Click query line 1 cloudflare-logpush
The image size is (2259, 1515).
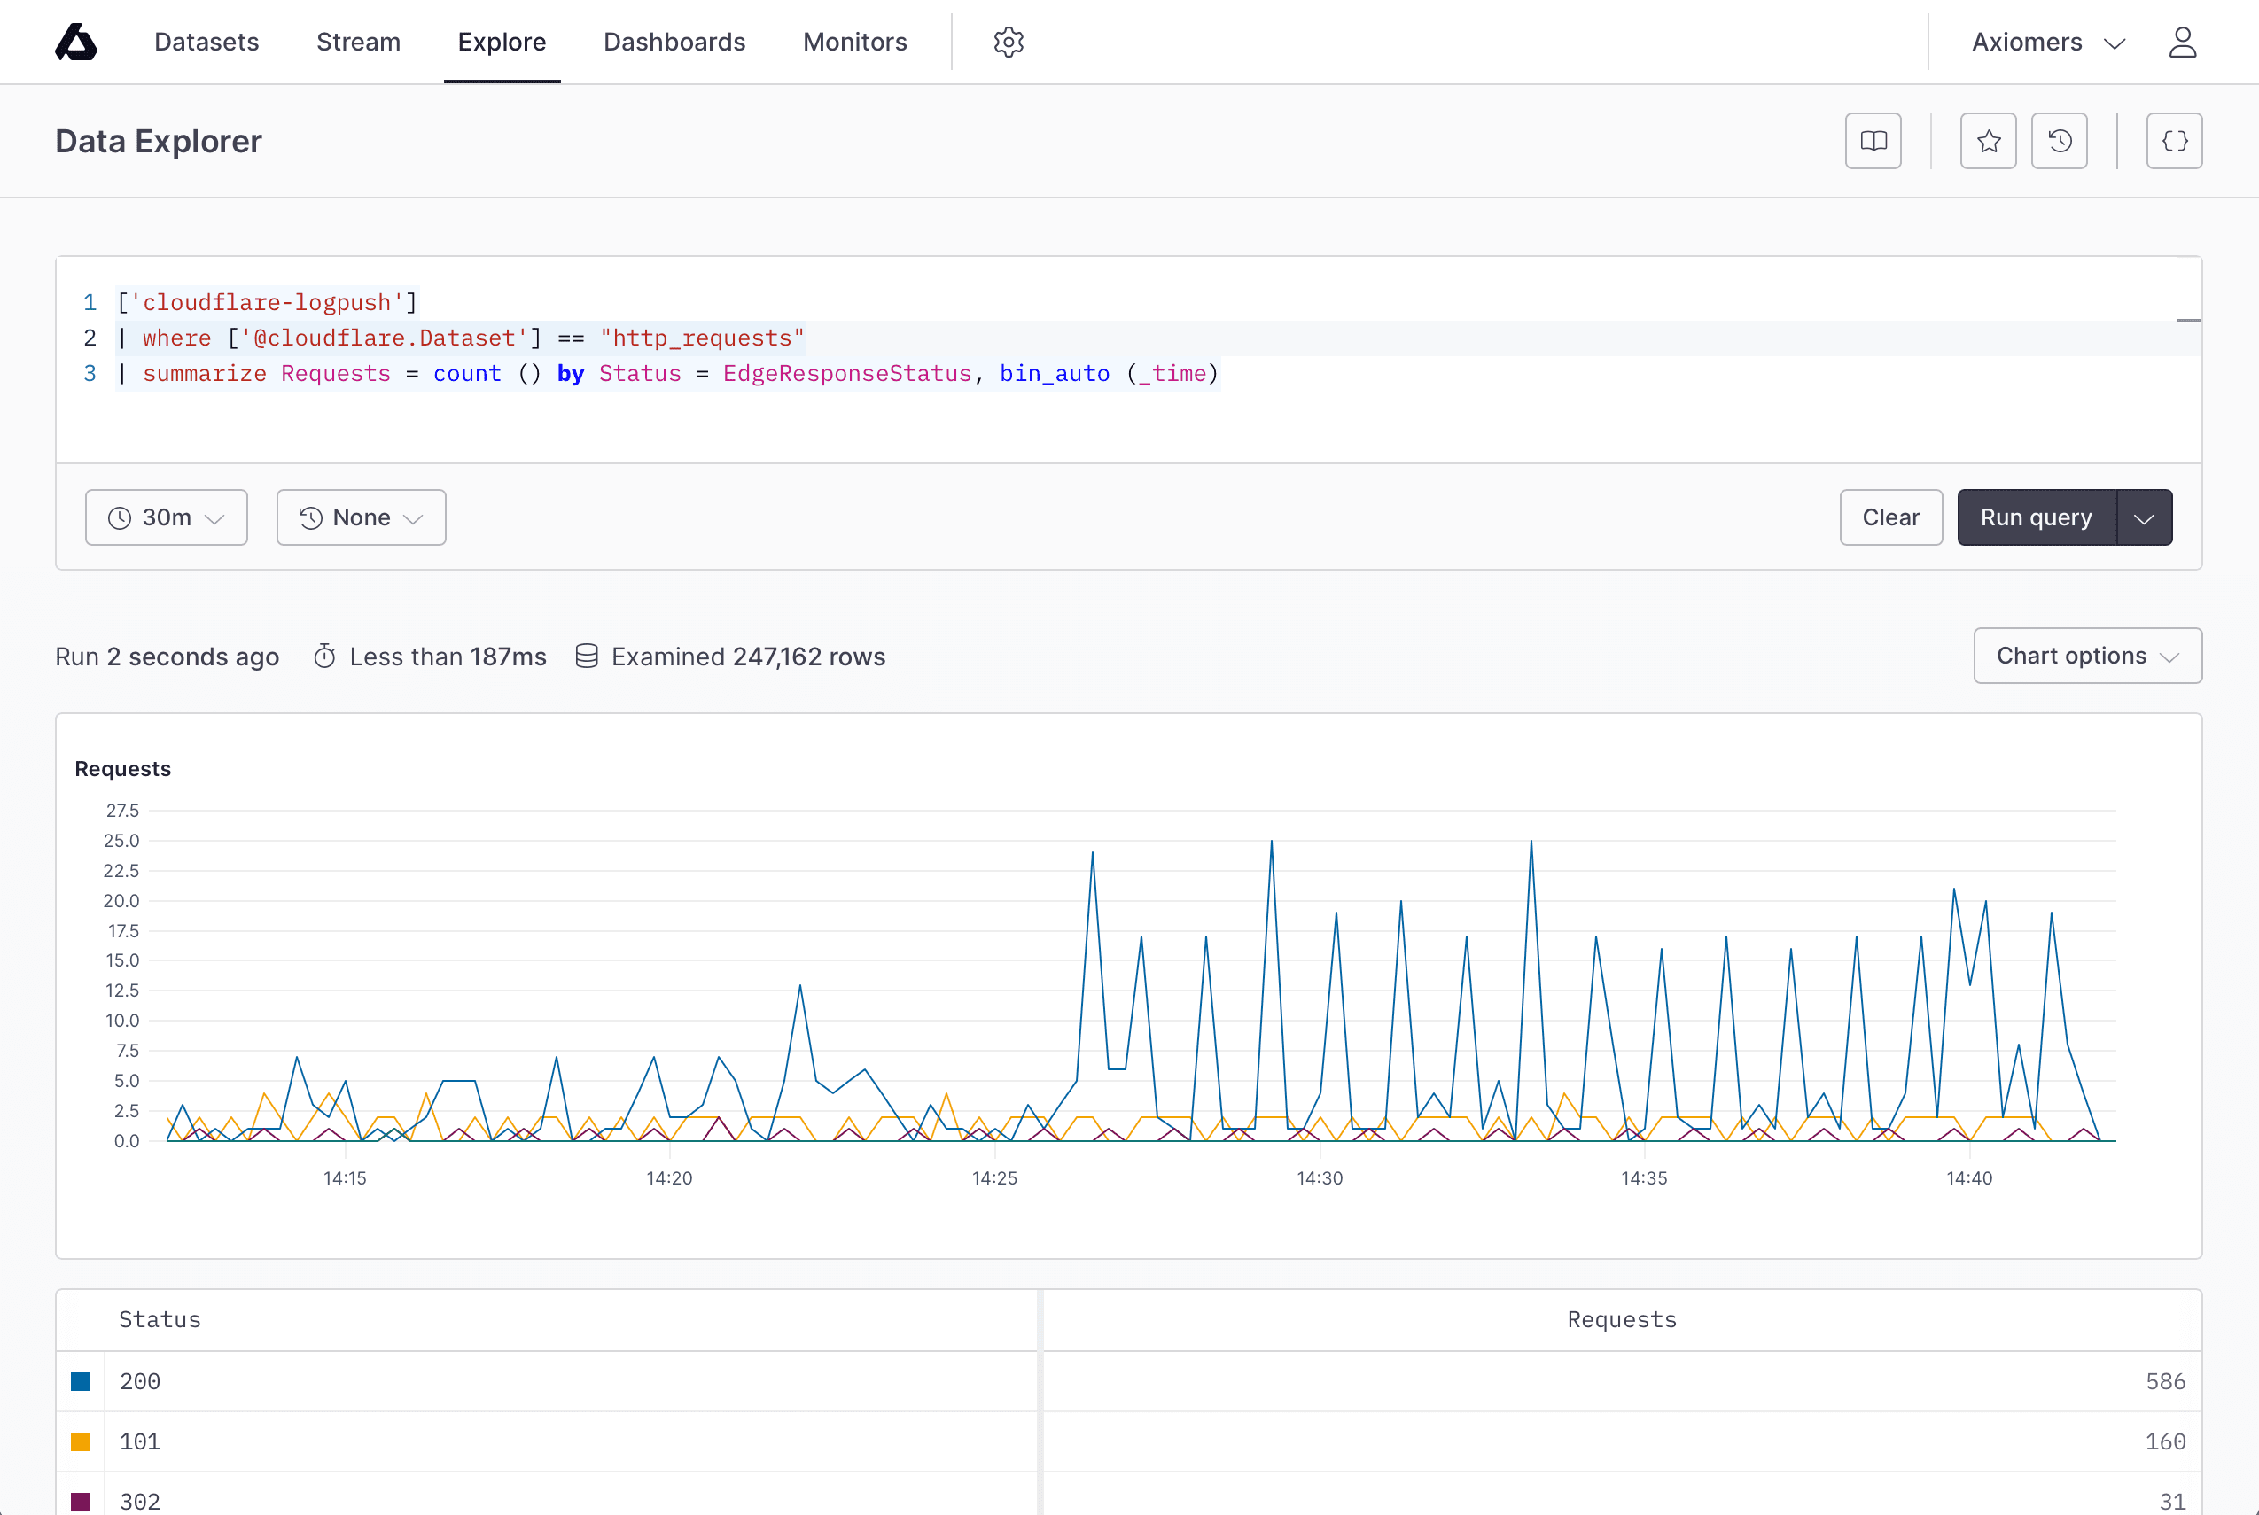[267, 302]
